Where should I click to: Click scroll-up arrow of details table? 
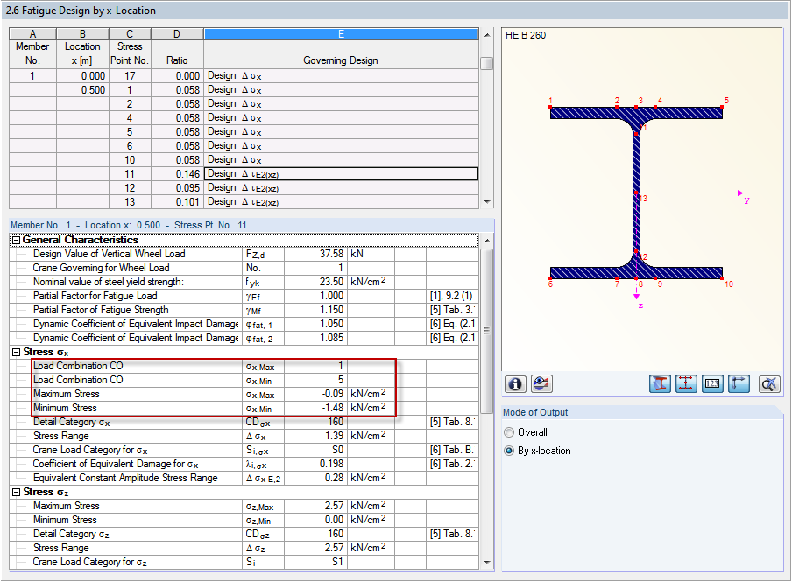coord(487,241)
